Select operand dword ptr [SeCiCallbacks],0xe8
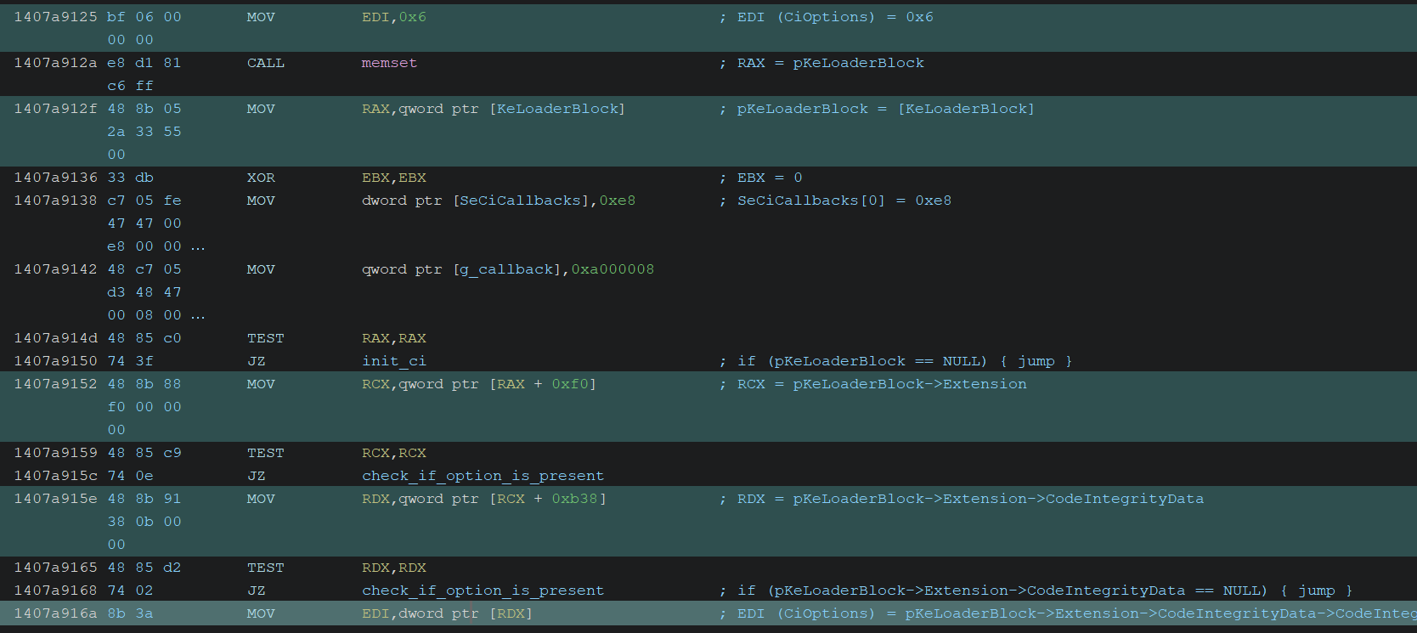1417x633 pixels. [x=499, y=201]
